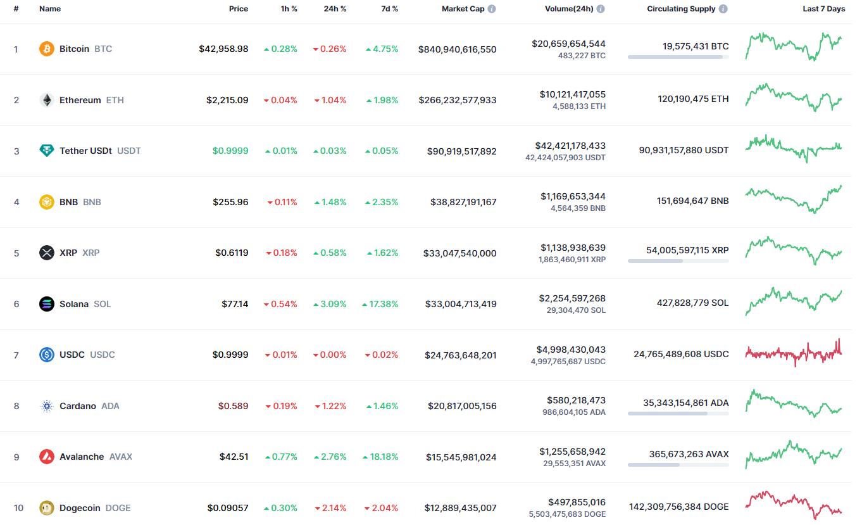Open USDC's red 7-day sparkline chart
This screenshot has width=862, height=525.
coord(794,353)
